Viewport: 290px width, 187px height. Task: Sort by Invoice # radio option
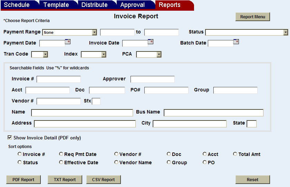pos(20,154)
